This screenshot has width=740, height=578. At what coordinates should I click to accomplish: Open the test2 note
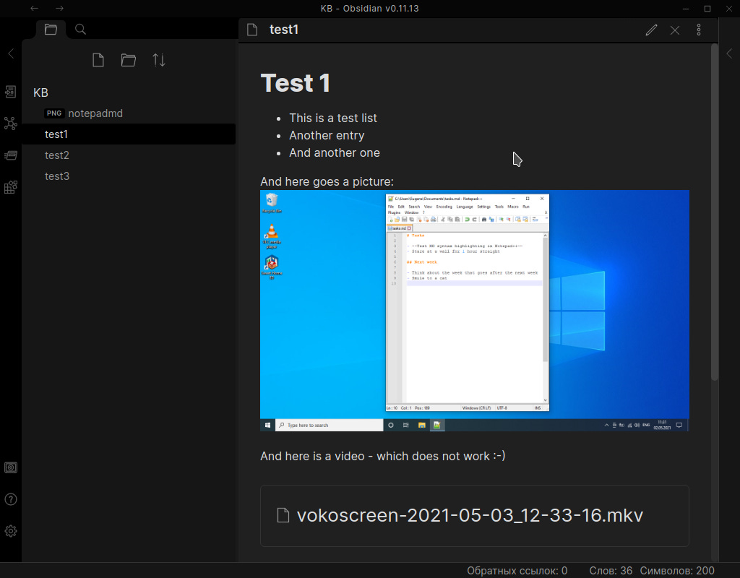click(56, 155)
